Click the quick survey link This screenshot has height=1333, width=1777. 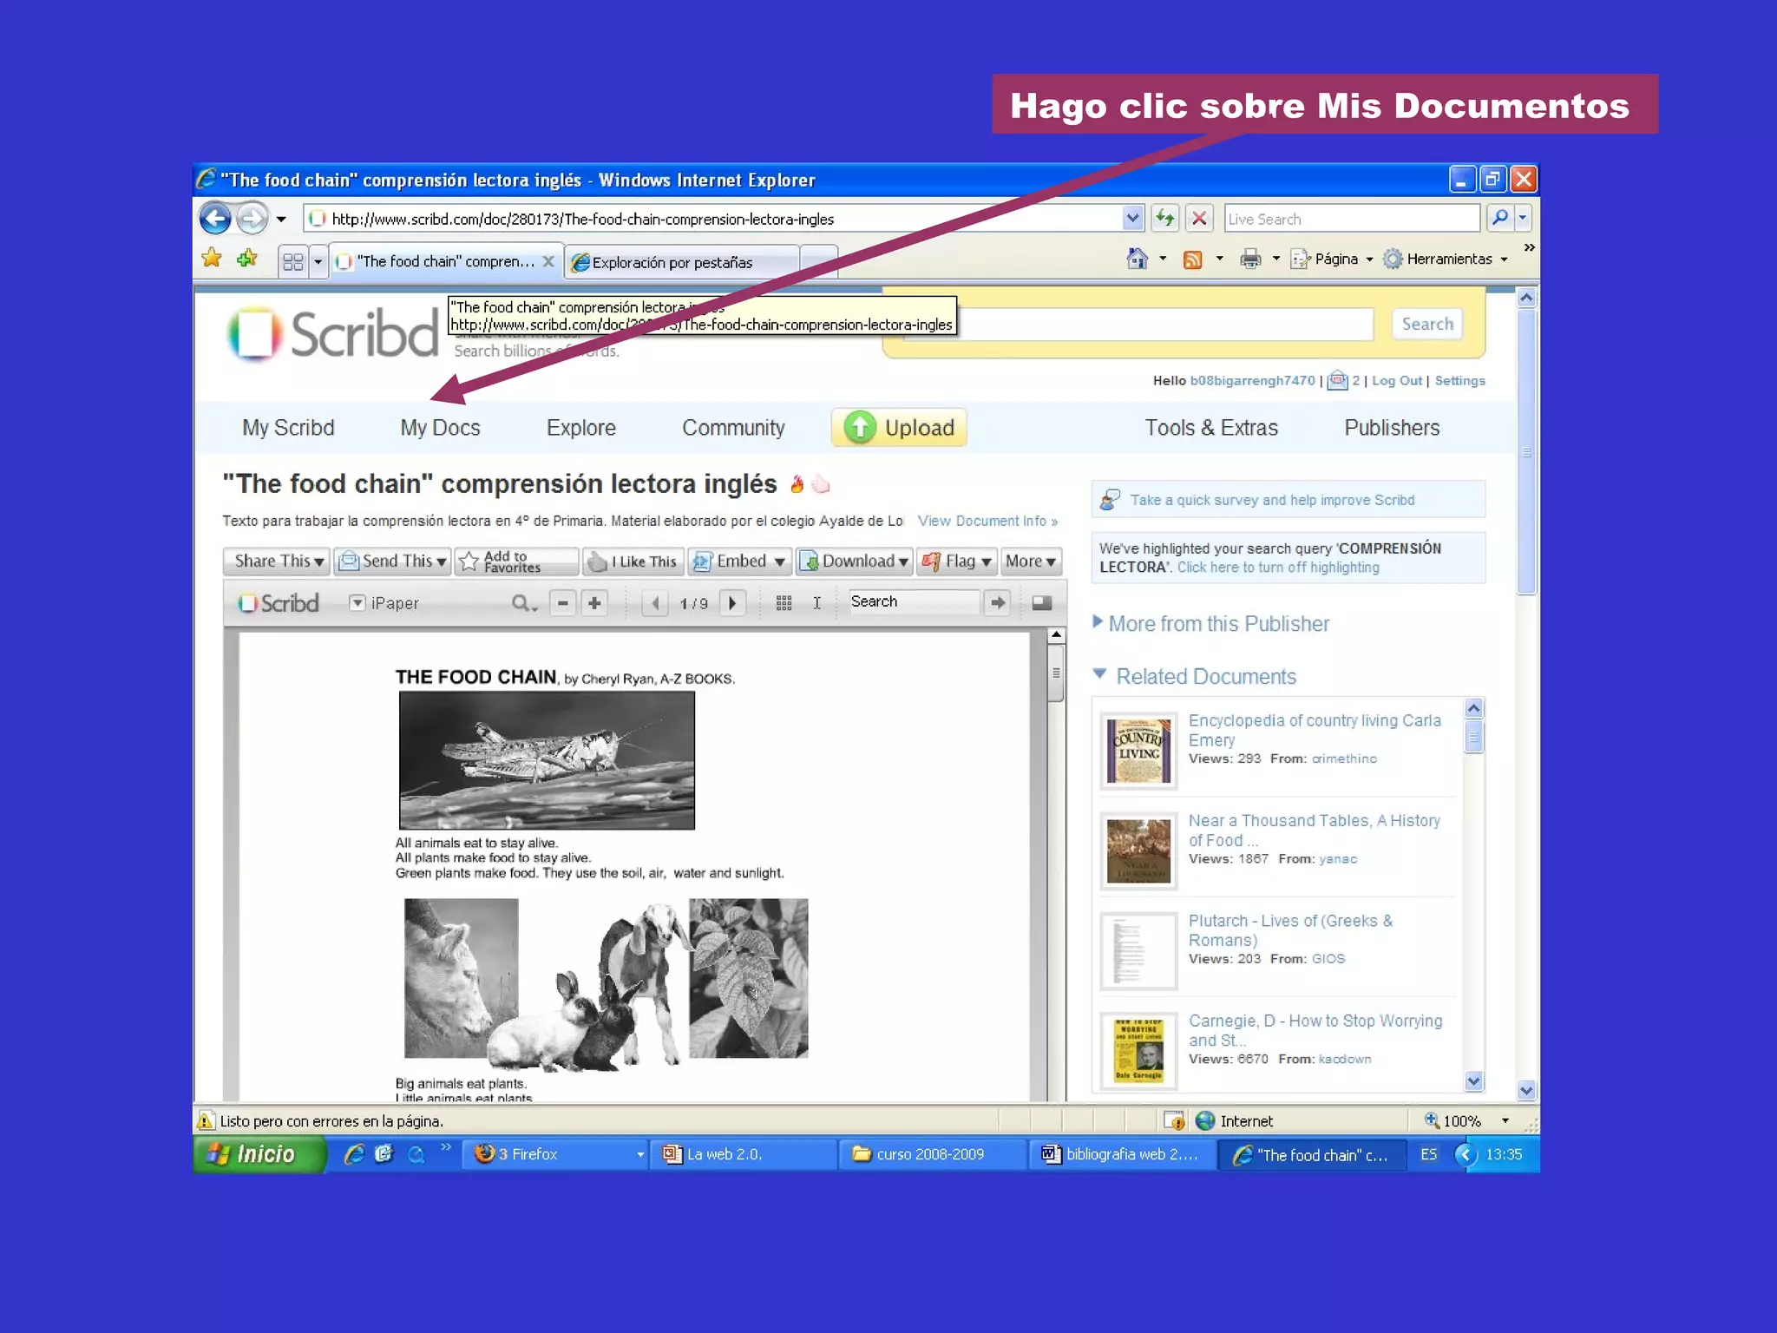(1272, 500)
